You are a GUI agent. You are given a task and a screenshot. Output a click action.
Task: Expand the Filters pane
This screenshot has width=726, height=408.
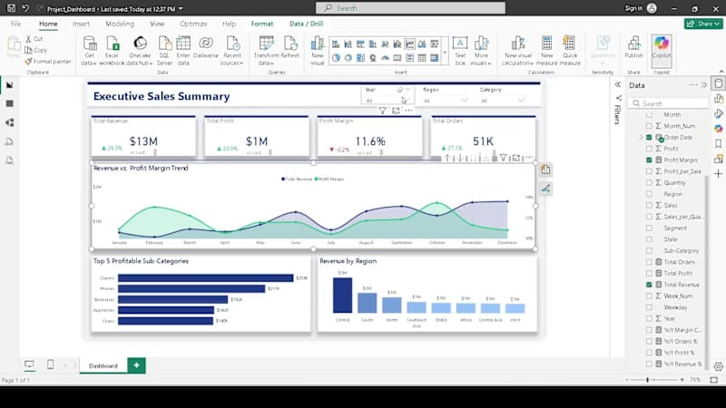click(618, 84)
